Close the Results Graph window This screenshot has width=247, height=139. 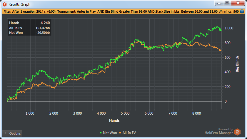(x=238, y=3)
